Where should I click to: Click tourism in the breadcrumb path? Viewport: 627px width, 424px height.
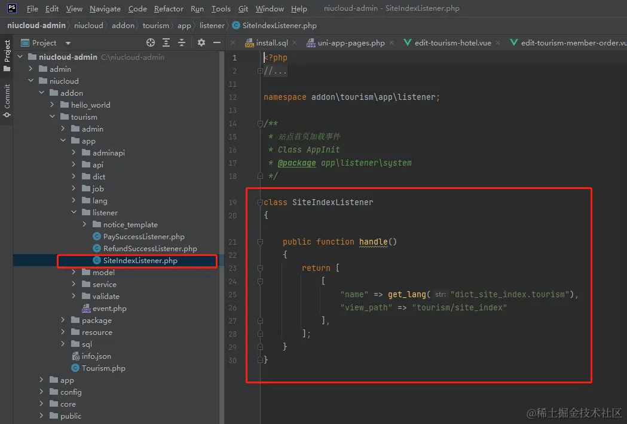156,25
